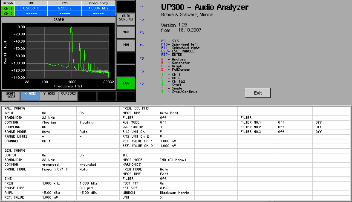Click the AMPL -5.00 dBu first channel field

click(x=58, y=193)
